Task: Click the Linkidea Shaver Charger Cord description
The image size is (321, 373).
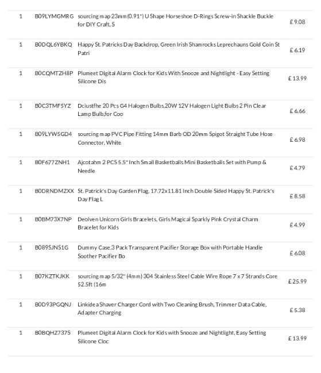Action: click(x=172, y=308)
